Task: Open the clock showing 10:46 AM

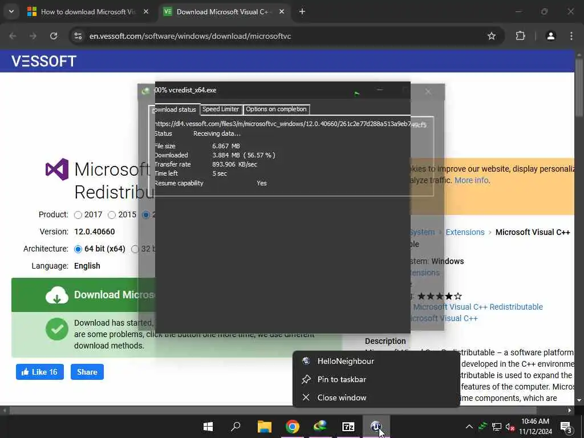Action: click(535, 427)
